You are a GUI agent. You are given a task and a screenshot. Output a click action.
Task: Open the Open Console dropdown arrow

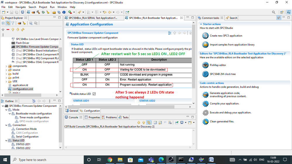tap(194, 123)
